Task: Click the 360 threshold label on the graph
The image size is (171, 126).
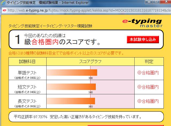Action: [x=90, y=106]
